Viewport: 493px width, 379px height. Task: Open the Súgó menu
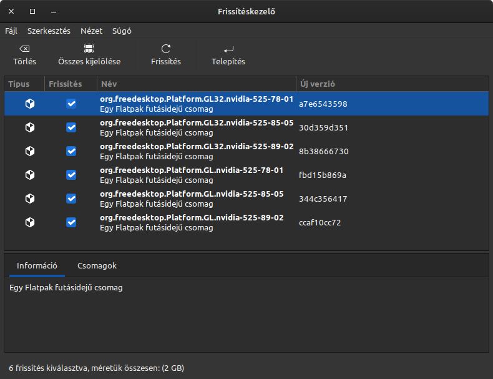point(122,31)
